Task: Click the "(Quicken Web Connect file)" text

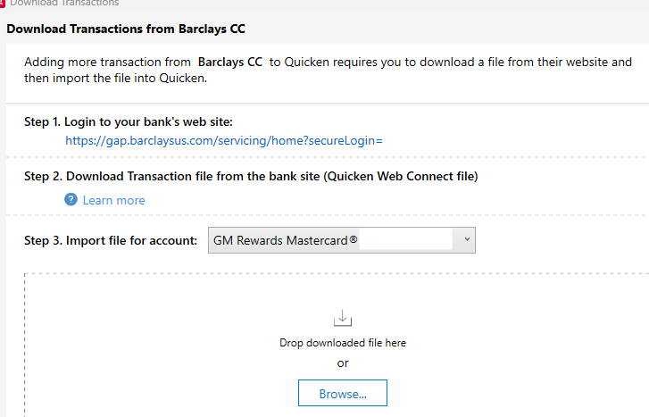Action: (x=401, y=177)
